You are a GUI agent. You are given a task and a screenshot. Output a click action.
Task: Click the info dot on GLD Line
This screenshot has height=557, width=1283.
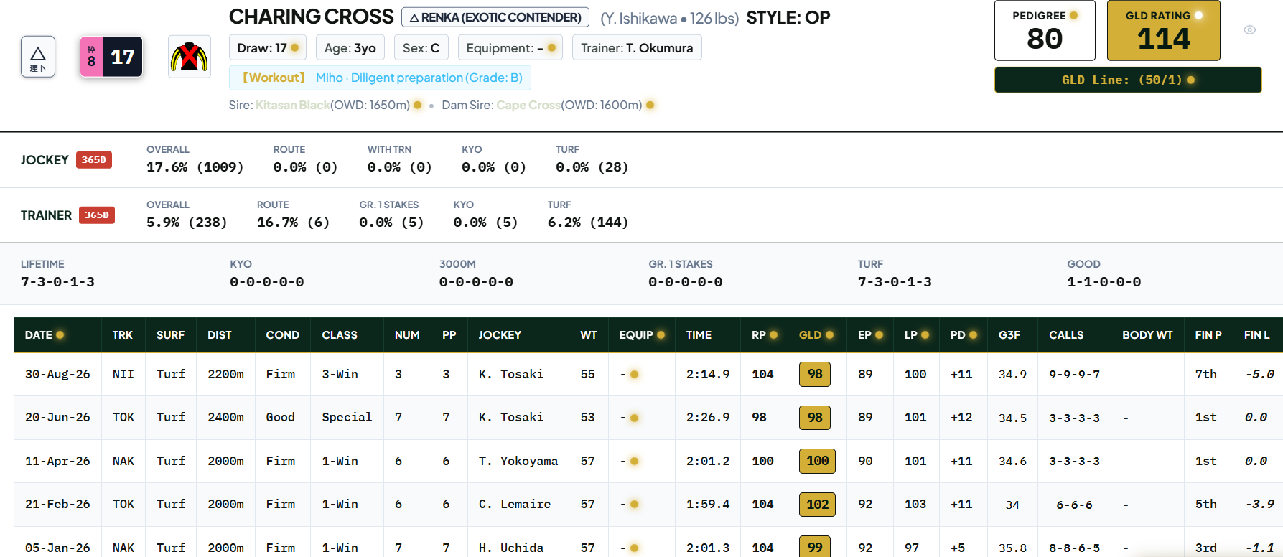[1191, 80]
